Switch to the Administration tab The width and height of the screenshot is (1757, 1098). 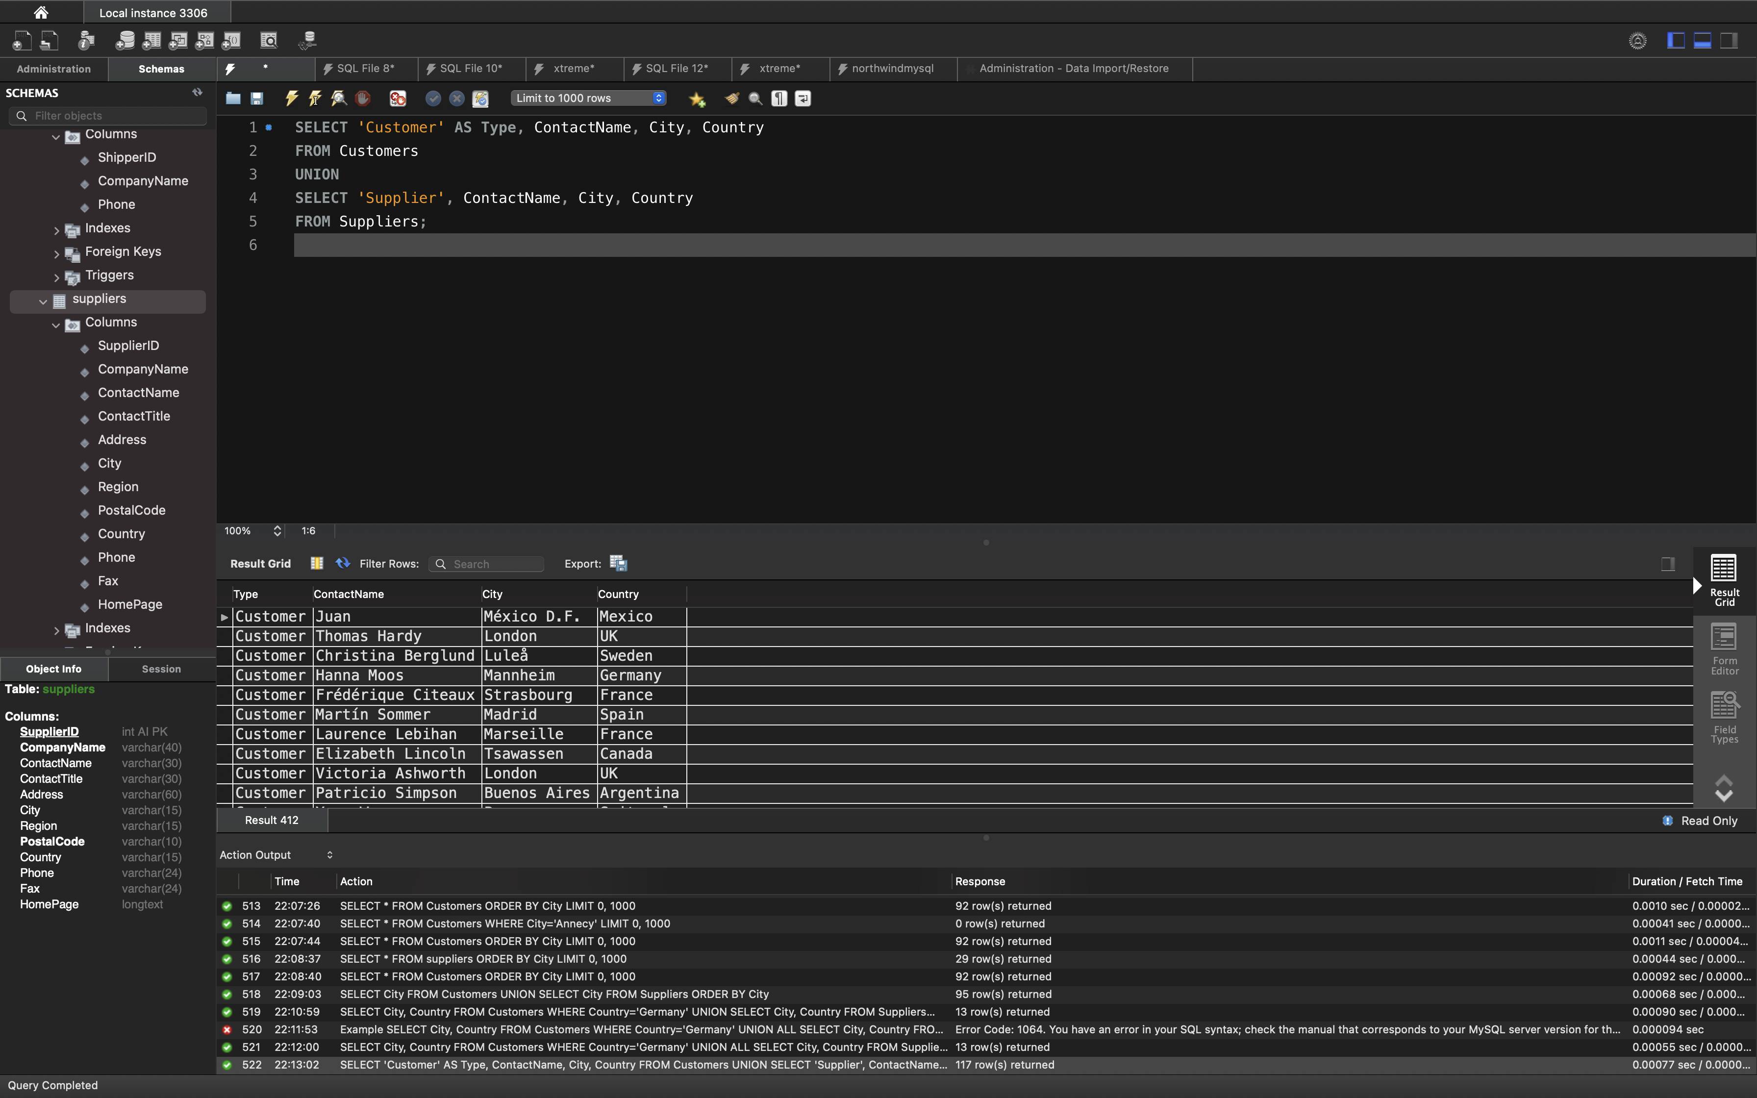tap(54, 69)
